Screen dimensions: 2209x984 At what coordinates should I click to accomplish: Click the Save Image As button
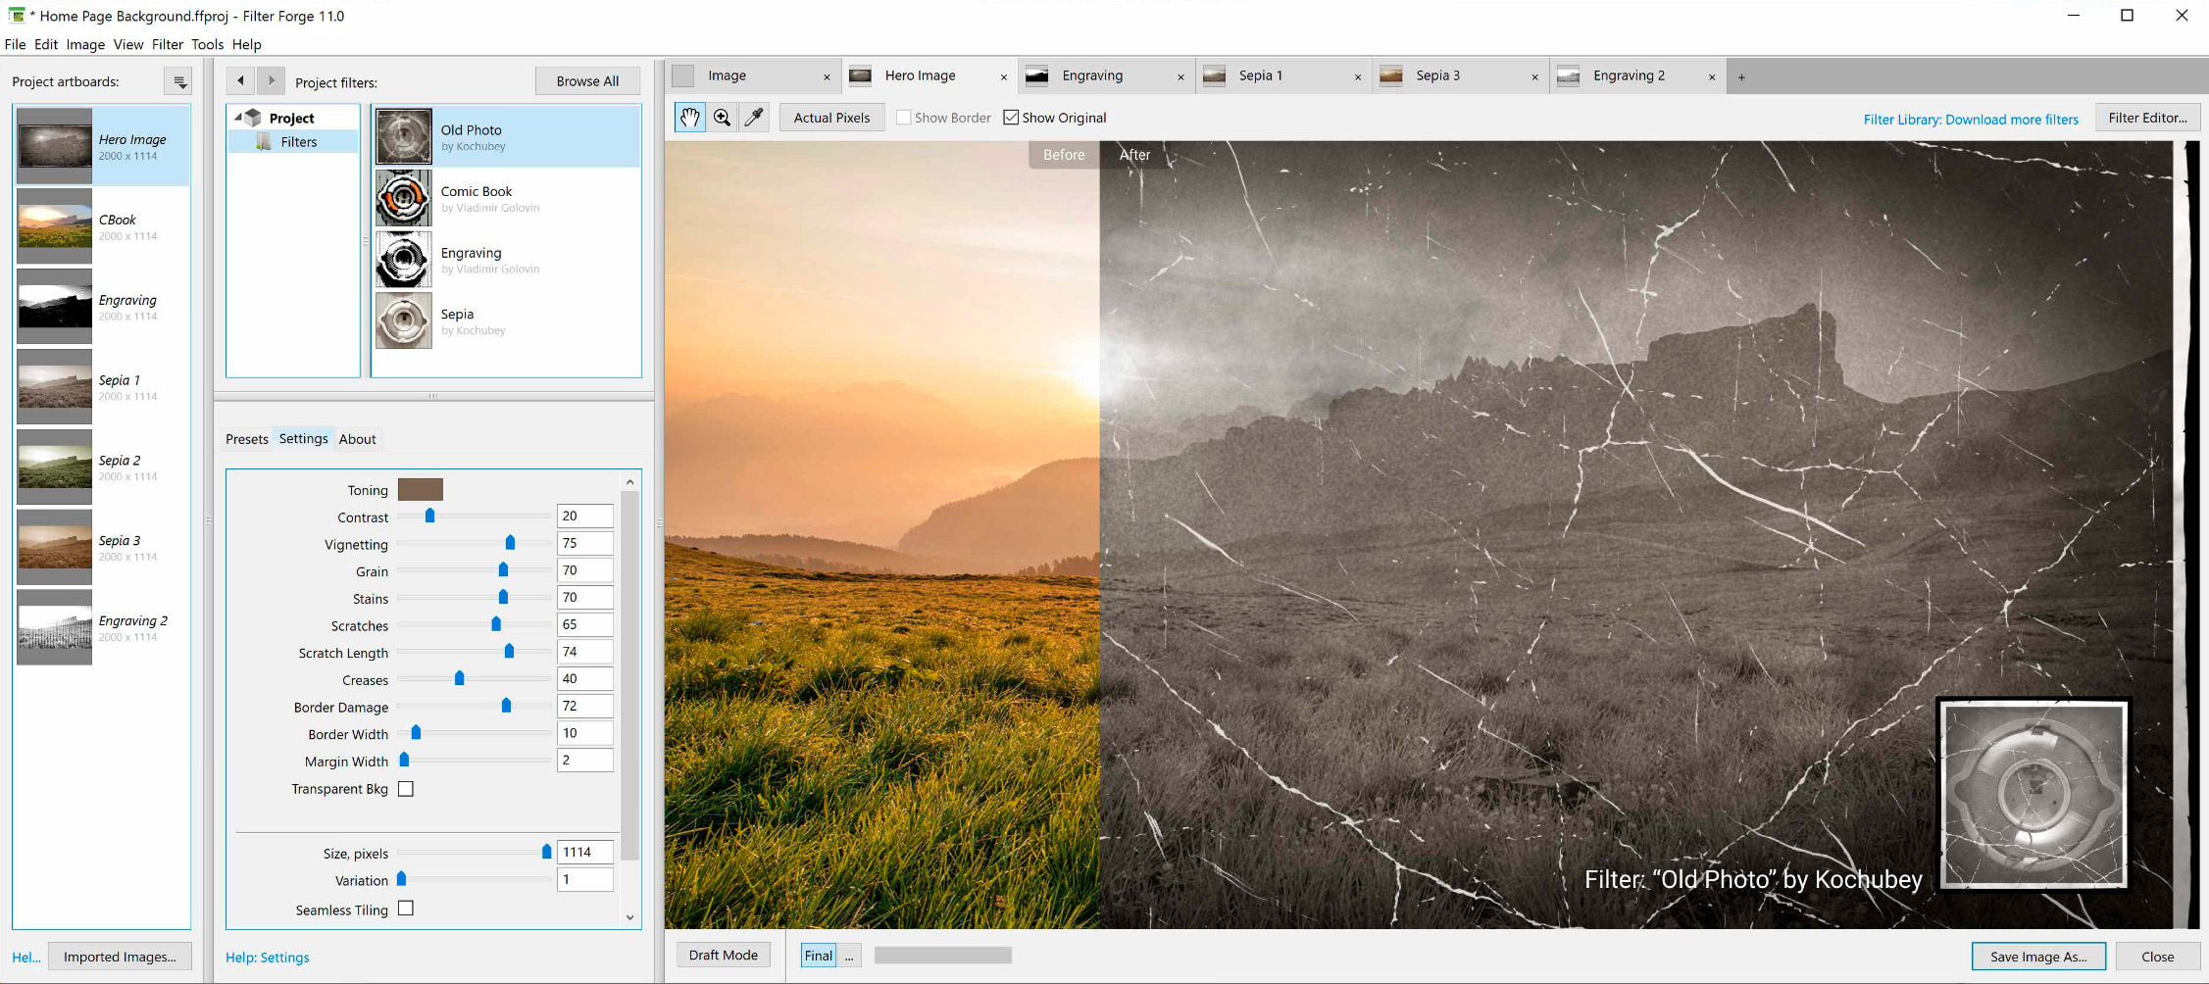click(x=2037, y=957)
